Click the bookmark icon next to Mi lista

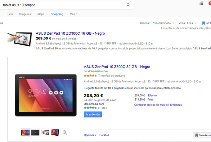[x=203, y=23]
